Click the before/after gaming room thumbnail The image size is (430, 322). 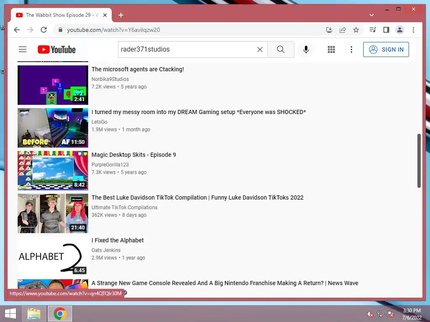(53, 128)
